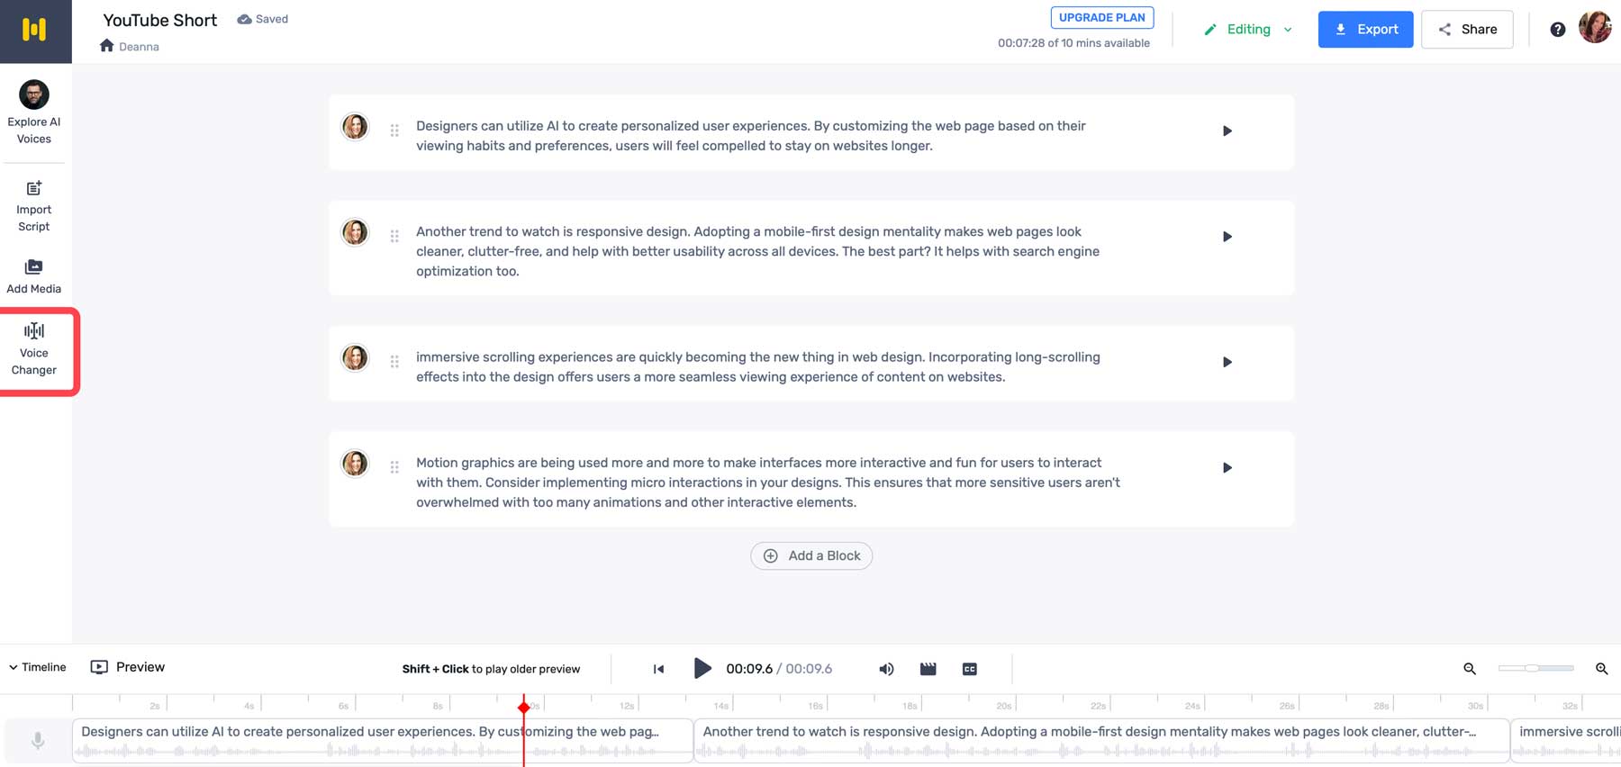The height and width of the screenshot is (767, 1621).
Task: Open the Add Media tool
Action: coord(34,275)
